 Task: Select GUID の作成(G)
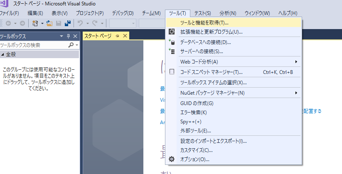tap(234, 103)
